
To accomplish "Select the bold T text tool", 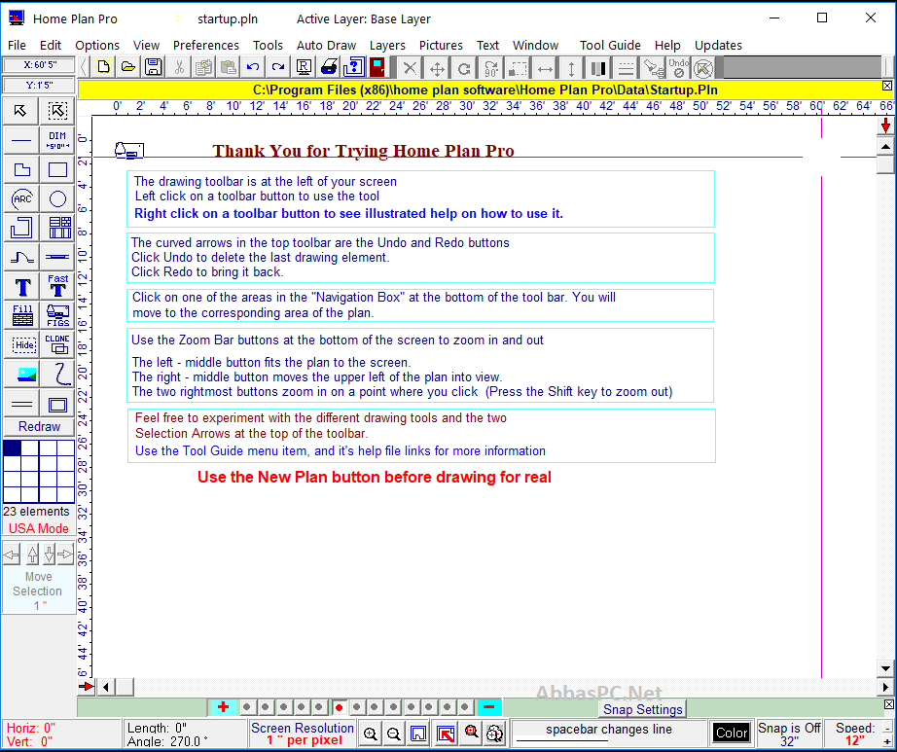I will (x=21, y=287).
